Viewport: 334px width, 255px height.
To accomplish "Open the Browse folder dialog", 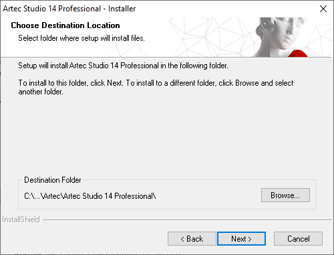I will (285, 195).
